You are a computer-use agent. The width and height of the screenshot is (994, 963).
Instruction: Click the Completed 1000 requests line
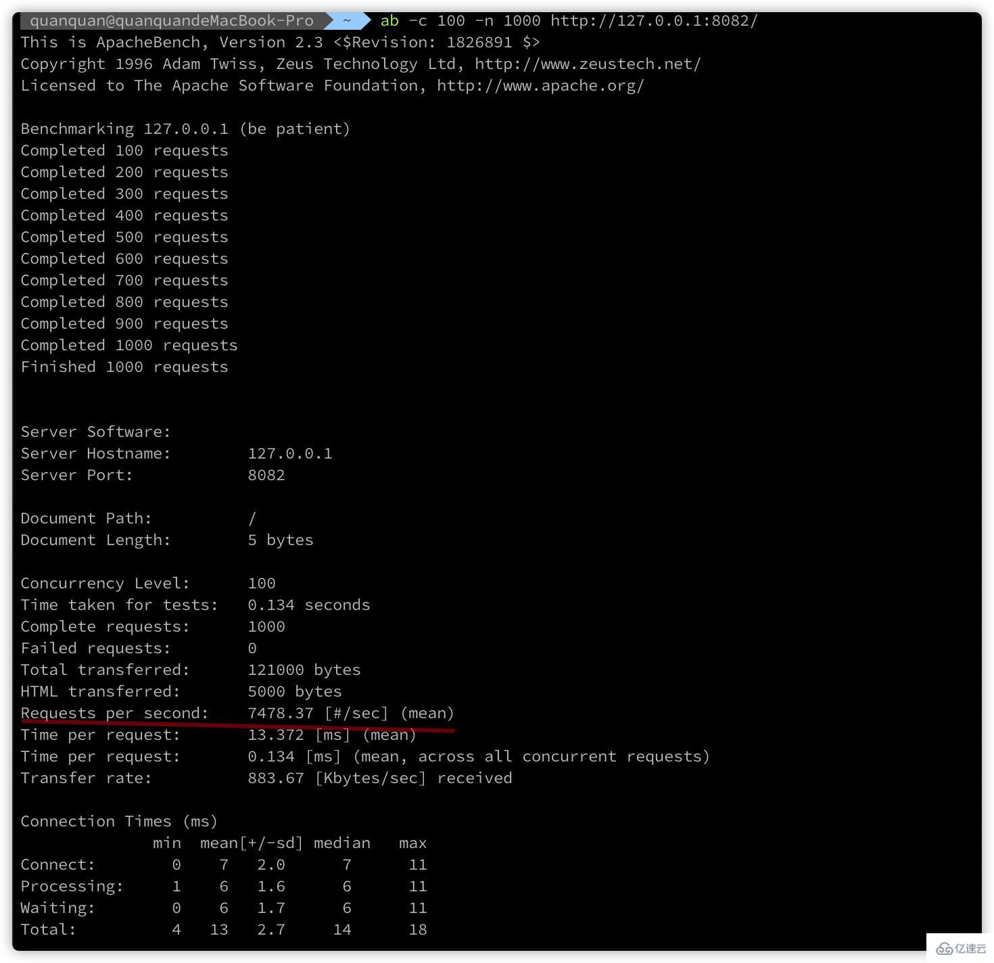tap(129, 345)
